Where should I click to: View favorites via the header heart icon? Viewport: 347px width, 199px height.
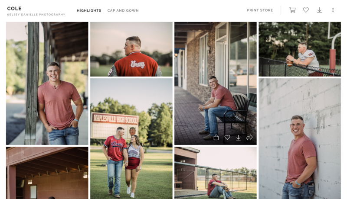[306, 10]
